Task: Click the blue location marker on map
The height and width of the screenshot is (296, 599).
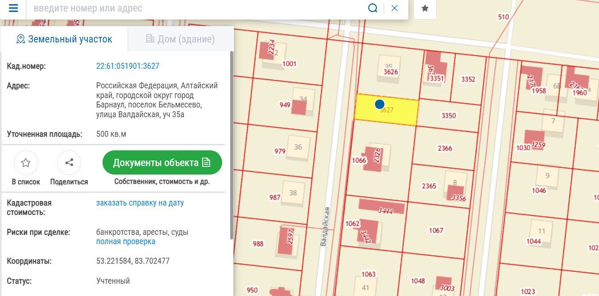Action: pos(379,104)
